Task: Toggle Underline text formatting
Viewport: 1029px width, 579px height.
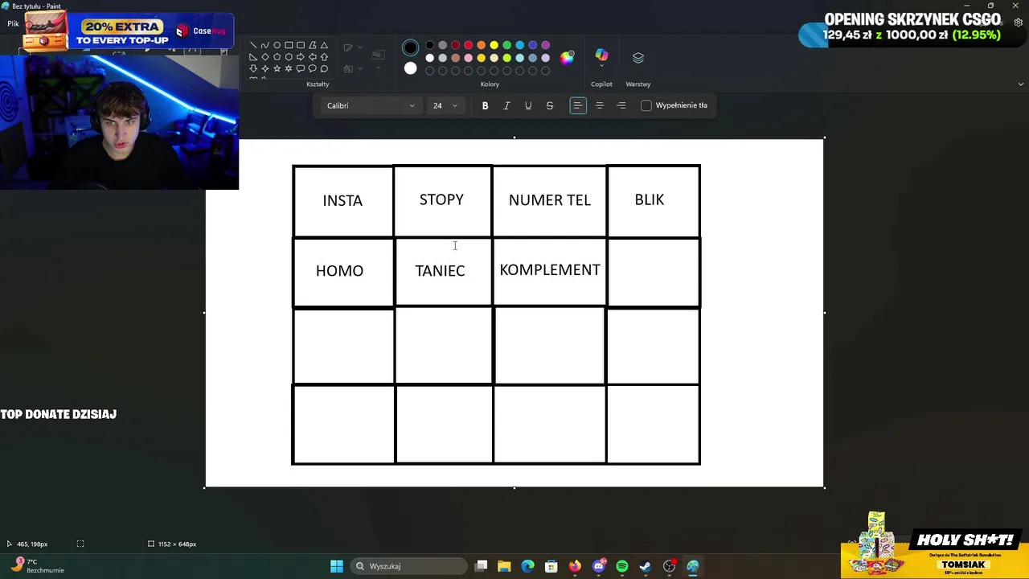Action: click(528, 105)
